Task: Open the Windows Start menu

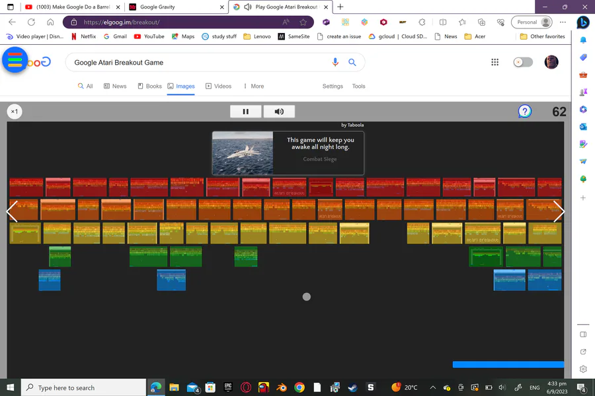Action: pyautogui.click(x=10, y=387)
